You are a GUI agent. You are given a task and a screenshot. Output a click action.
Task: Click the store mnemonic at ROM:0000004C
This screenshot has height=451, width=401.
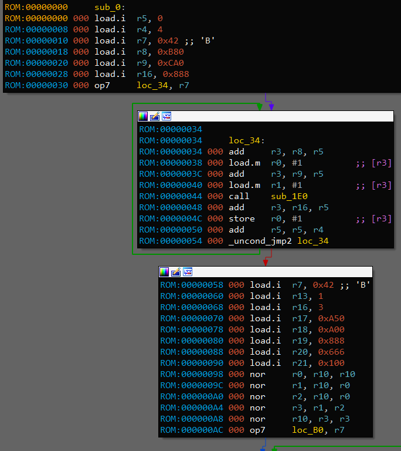tap(241, 218)
